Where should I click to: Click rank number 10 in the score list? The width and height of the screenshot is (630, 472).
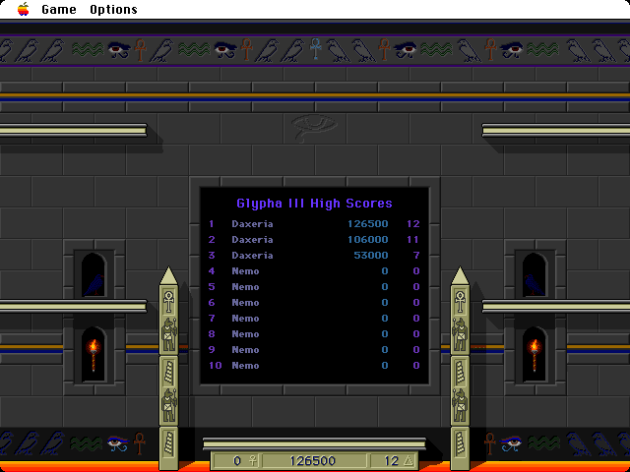click(x=215, y=365)
